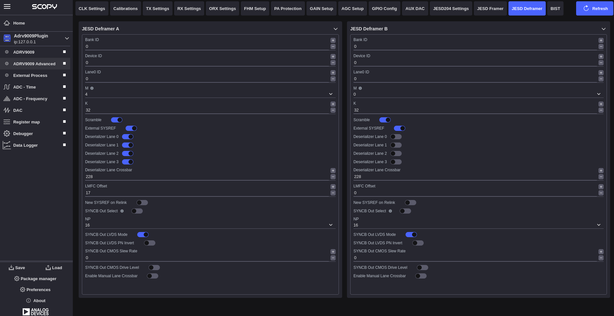Open NP dropdown in Deframer A

pos(210,225)
